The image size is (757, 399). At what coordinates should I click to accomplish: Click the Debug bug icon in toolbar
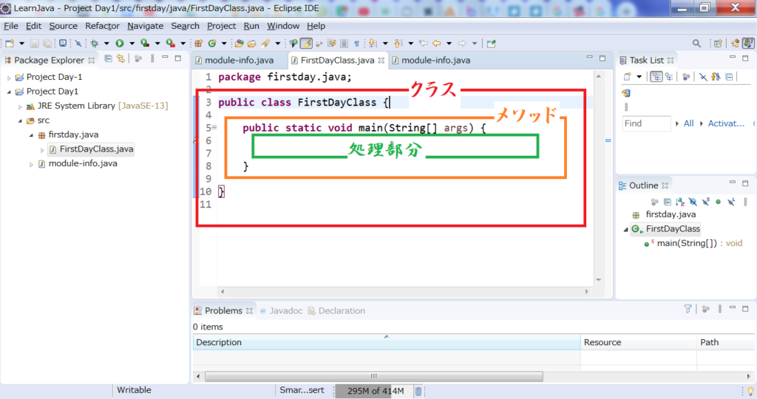tap(95, 44)
